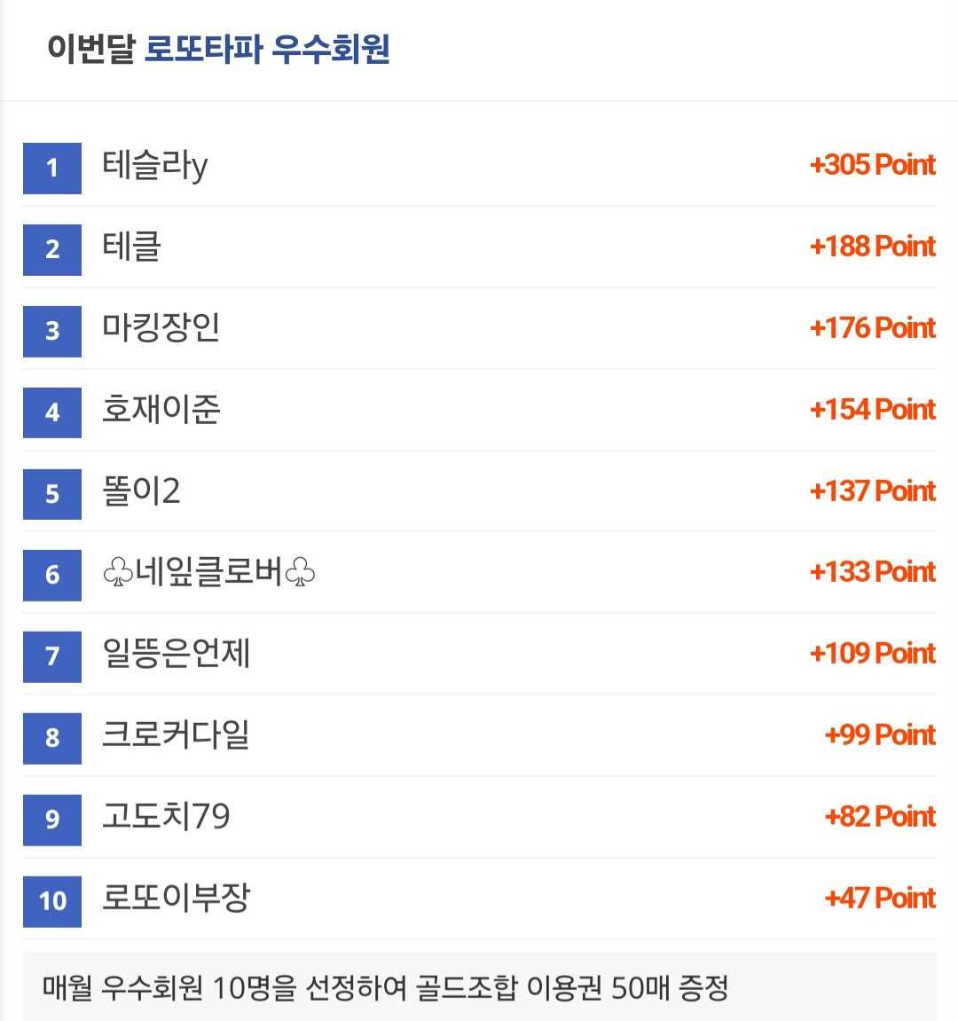Click the rank 2 blue badge
This screenshot has width=958, height=1021.
click(52, 249)
